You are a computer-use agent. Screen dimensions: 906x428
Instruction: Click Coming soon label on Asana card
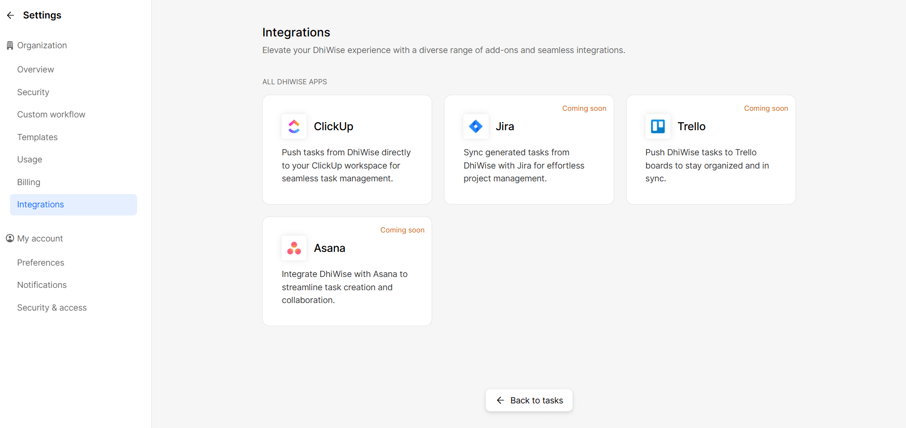402,230
